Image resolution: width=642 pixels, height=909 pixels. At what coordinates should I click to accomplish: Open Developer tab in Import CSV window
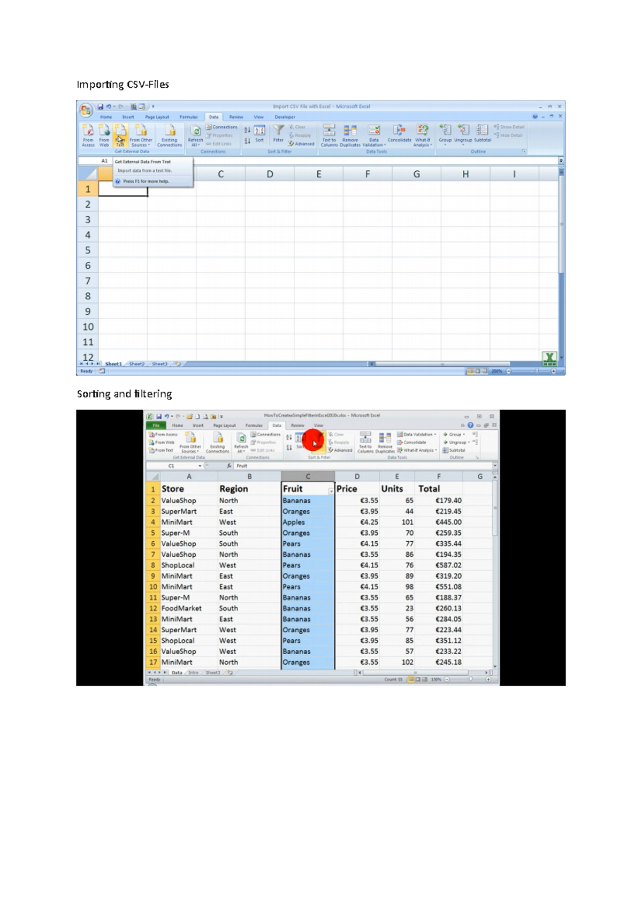[285, 117]
